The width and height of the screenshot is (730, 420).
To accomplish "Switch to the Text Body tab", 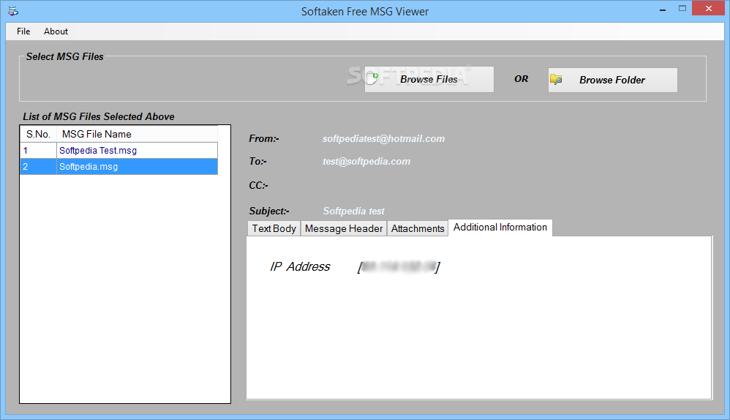I will [274, 228].
